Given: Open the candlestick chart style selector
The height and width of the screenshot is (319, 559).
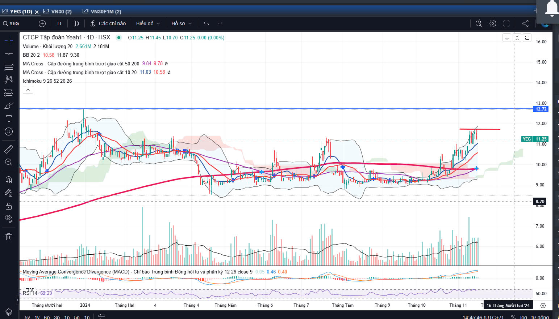Looking at the screenshot, I should pos(76,23).
